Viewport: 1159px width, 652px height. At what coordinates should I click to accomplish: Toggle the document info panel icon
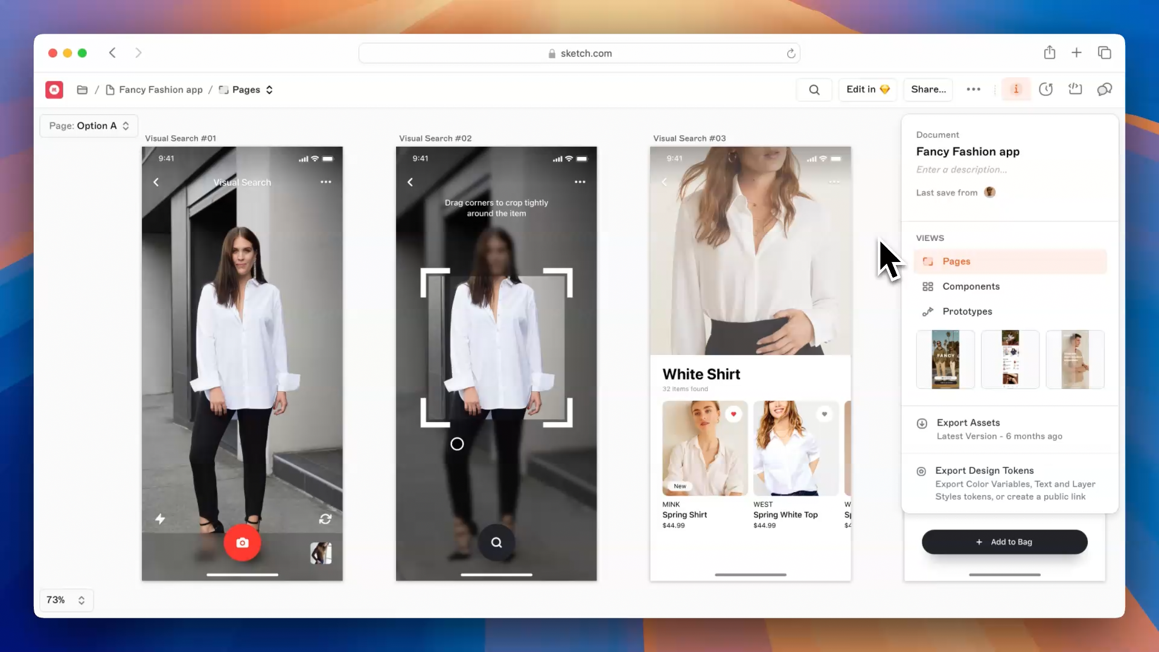(1016, 89)
